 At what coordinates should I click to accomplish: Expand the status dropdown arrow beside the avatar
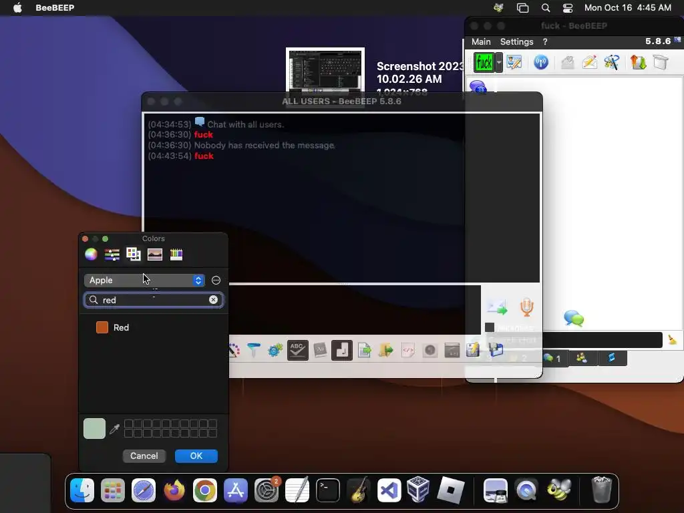(x=499, y=62)
